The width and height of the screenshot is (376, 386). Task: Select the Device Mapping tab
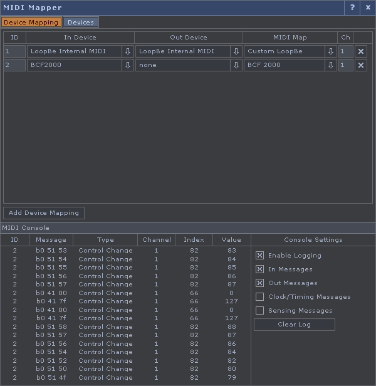[31, 23]
